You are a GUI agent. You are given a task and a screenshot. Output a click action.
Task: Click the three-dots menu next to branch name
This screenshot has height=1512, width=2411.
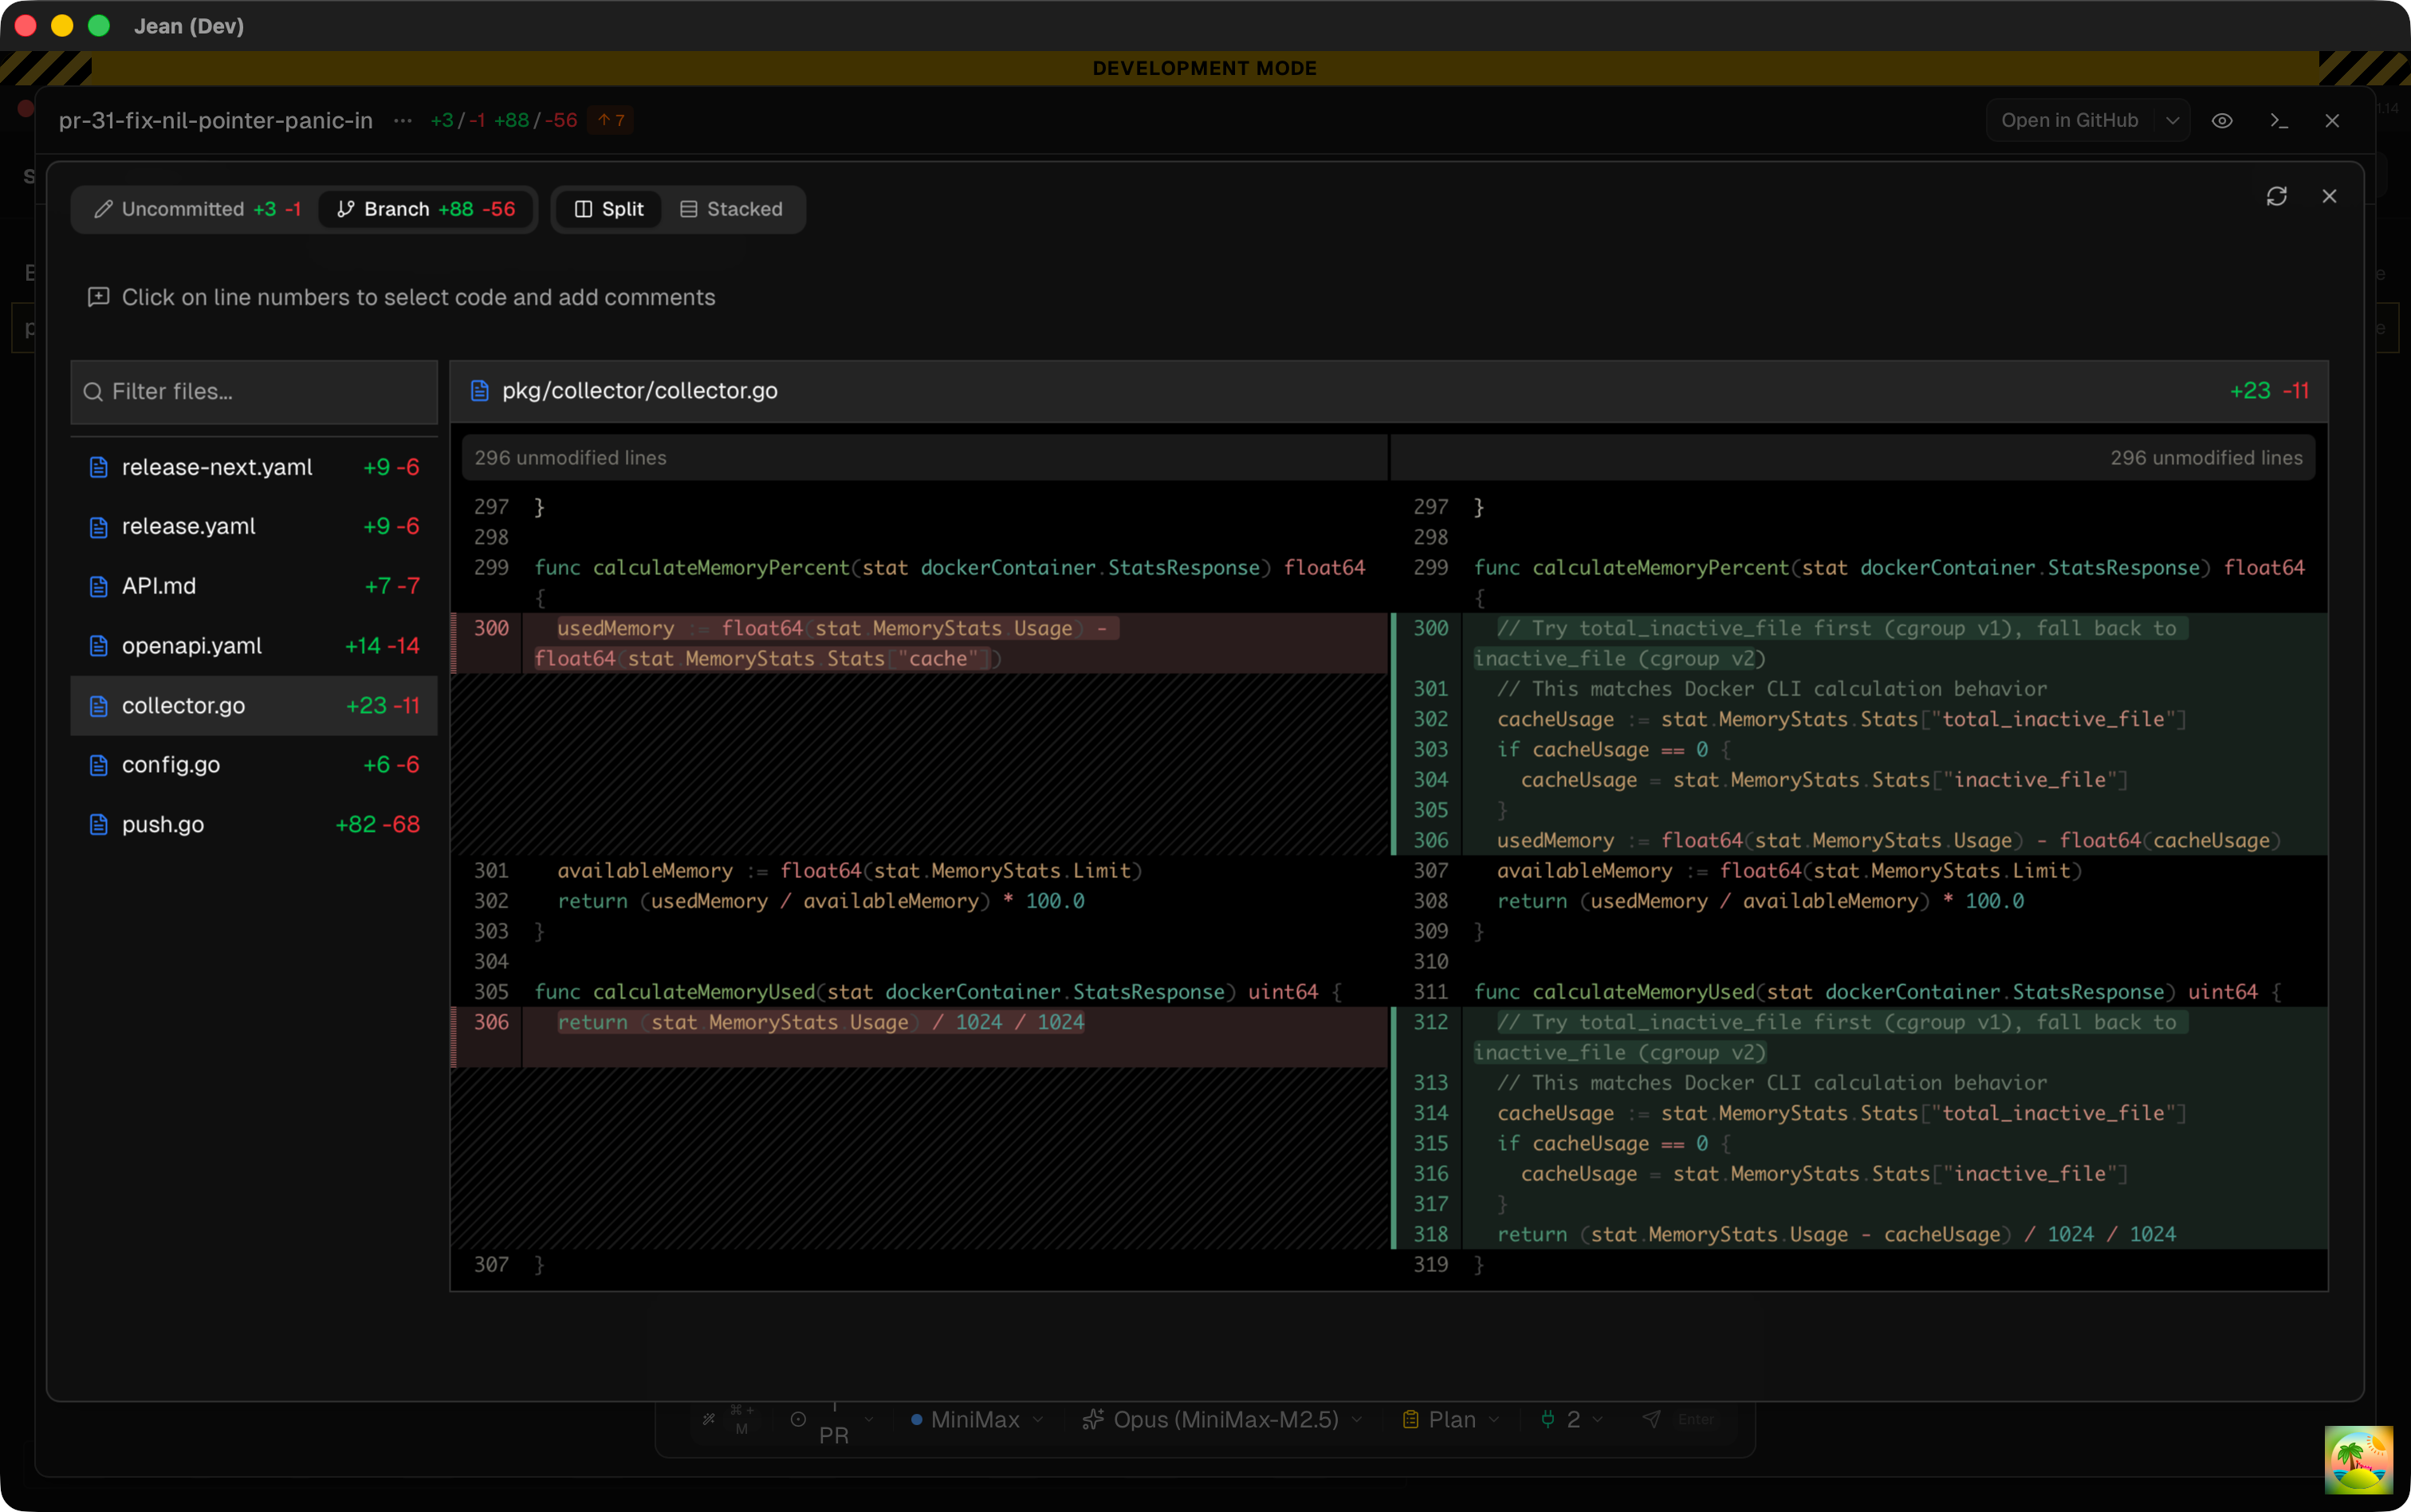pos(403,120)
